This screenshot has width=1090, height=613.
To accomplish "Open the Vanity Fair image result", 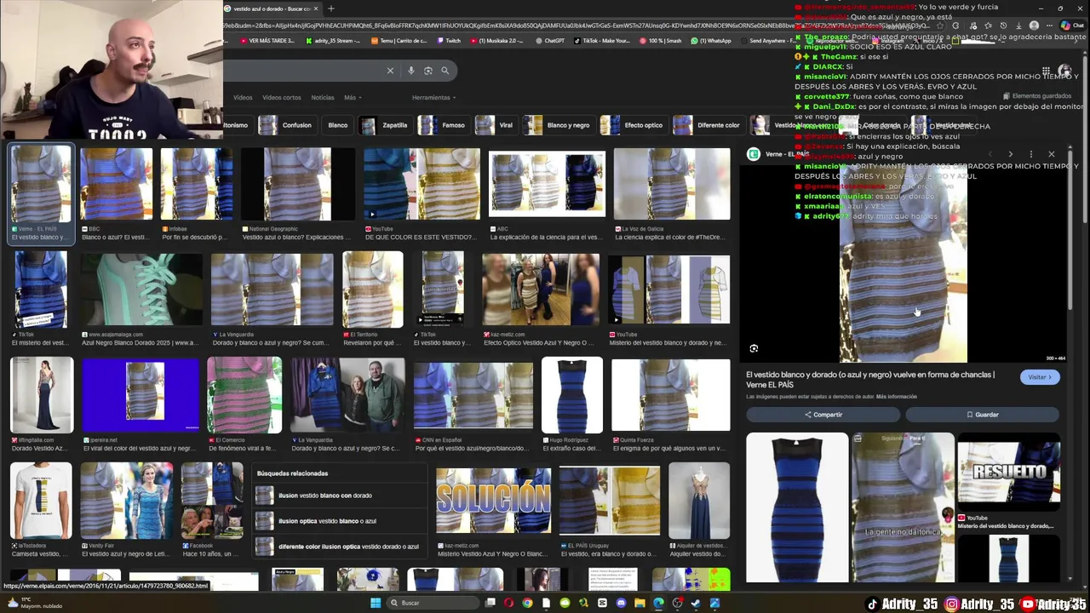I will click(x=126, y=501).
